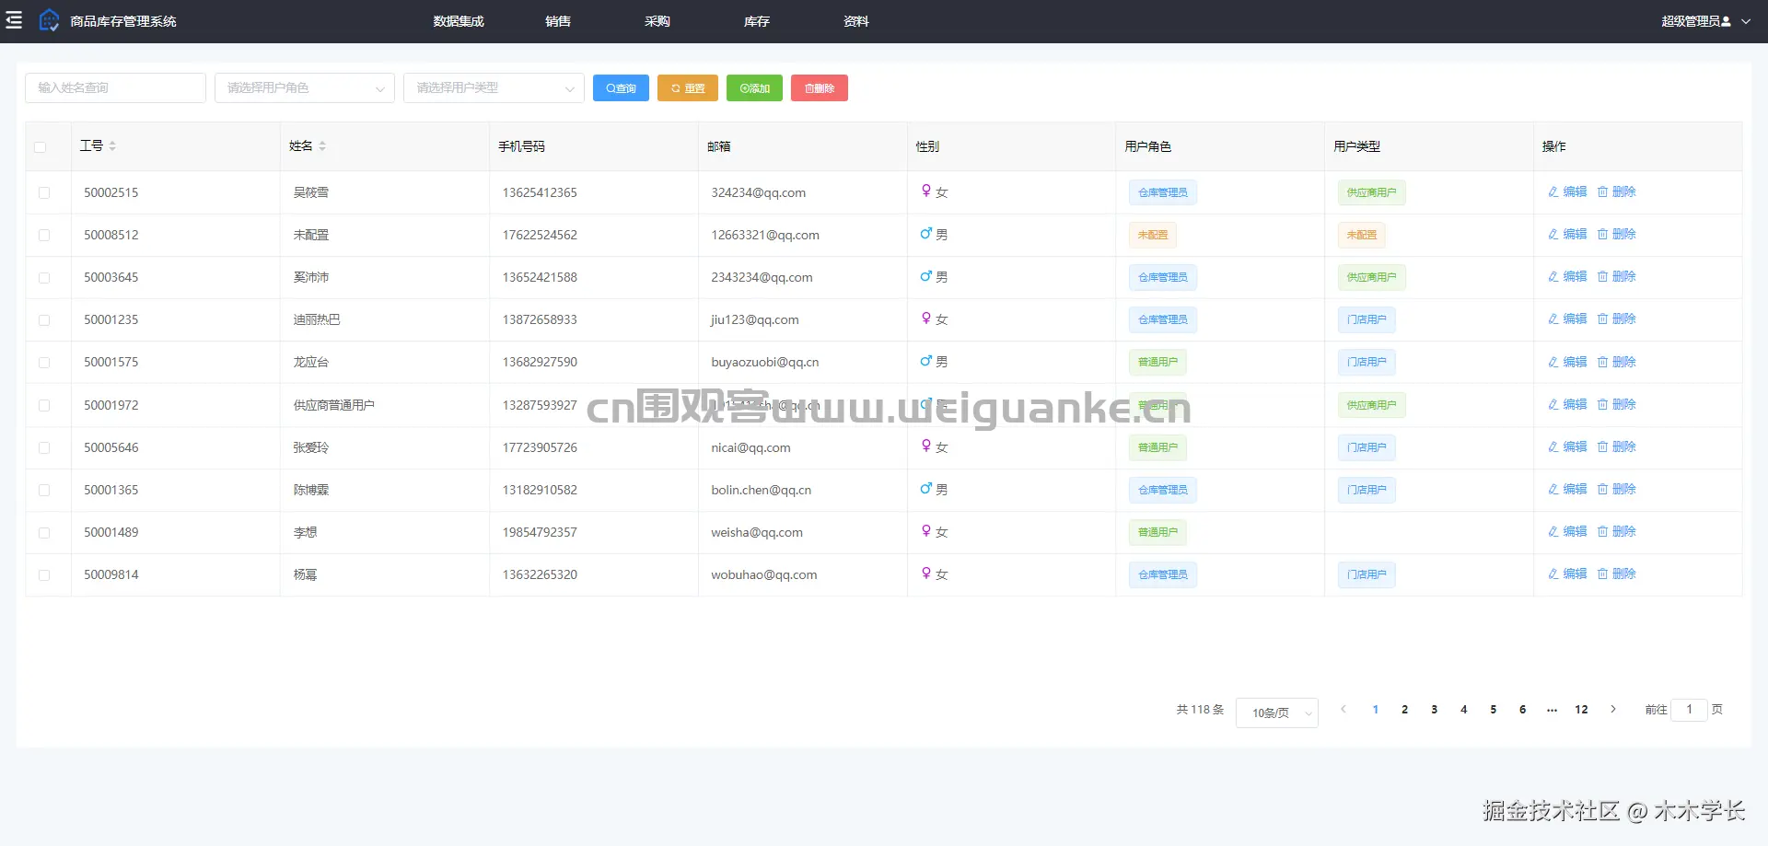This screenshot has height=846, width=1768.
Task: Click the orange 重置 reset button
Action: pos(688,88)
